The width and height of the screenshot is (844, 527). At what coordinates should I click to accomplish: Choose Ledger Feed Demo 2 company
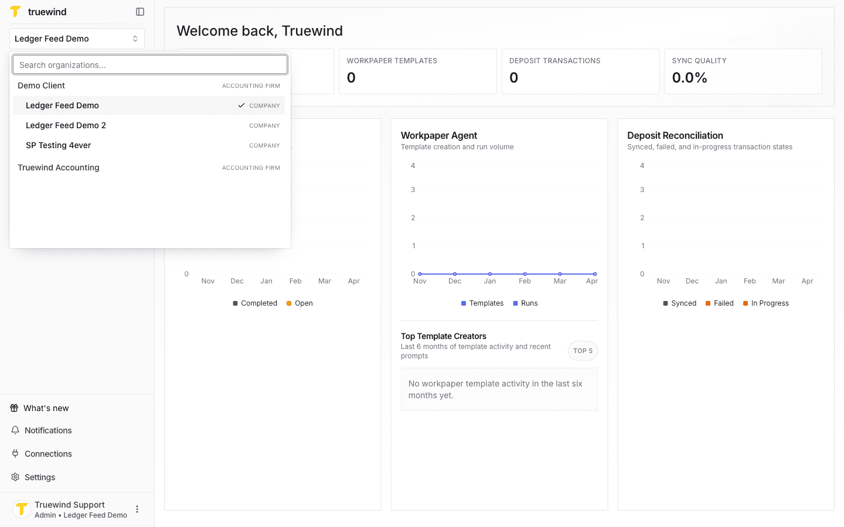(149, 125)
